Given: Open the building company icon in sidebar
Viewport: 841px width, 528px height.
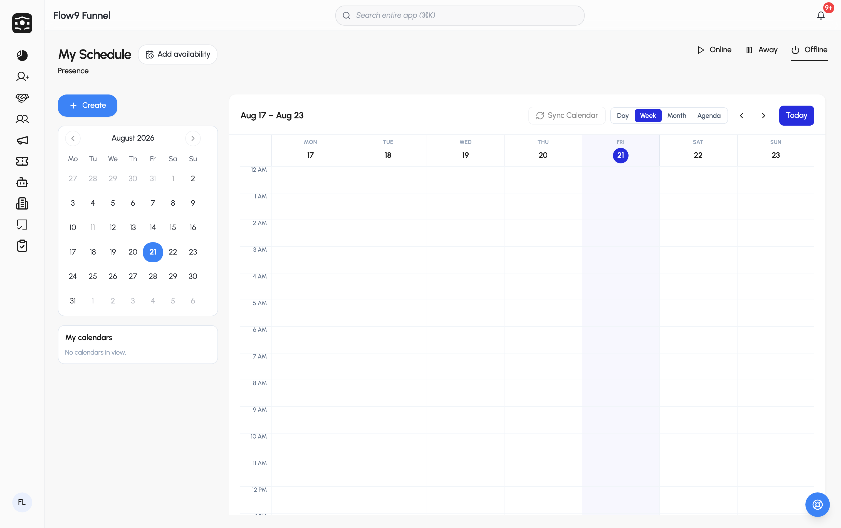Looking at the screenshot, I should click(22, 203).
